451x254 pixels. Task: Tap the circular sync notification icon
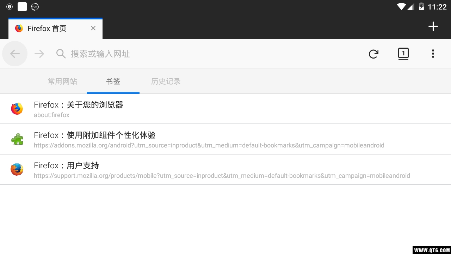tap(35, 7)
